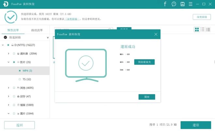Collapse the 影片 (35) tree node
This screenshot has width=215, height=132.
tap(8, 62)
